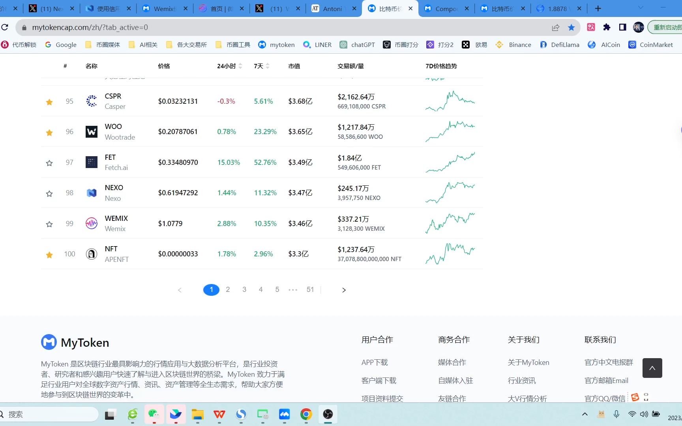The image size is (682, 426).
Task: Open browser side panel icon
Action: tap(622, 27)
